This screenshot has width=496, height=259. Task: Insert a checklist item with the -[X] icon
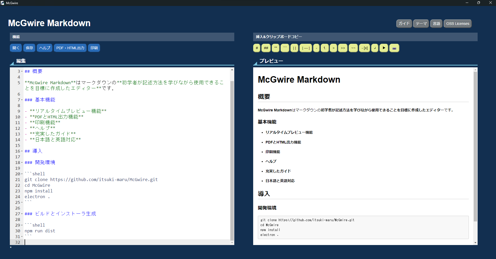coord(364,48)
